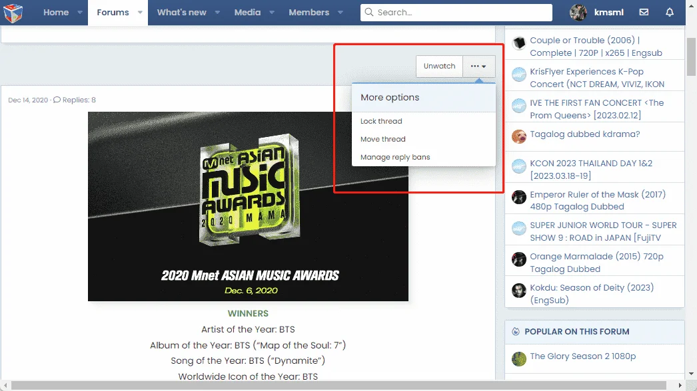Click avatar beside Emperor Ruler of the Mask

[x=518, y=197]
